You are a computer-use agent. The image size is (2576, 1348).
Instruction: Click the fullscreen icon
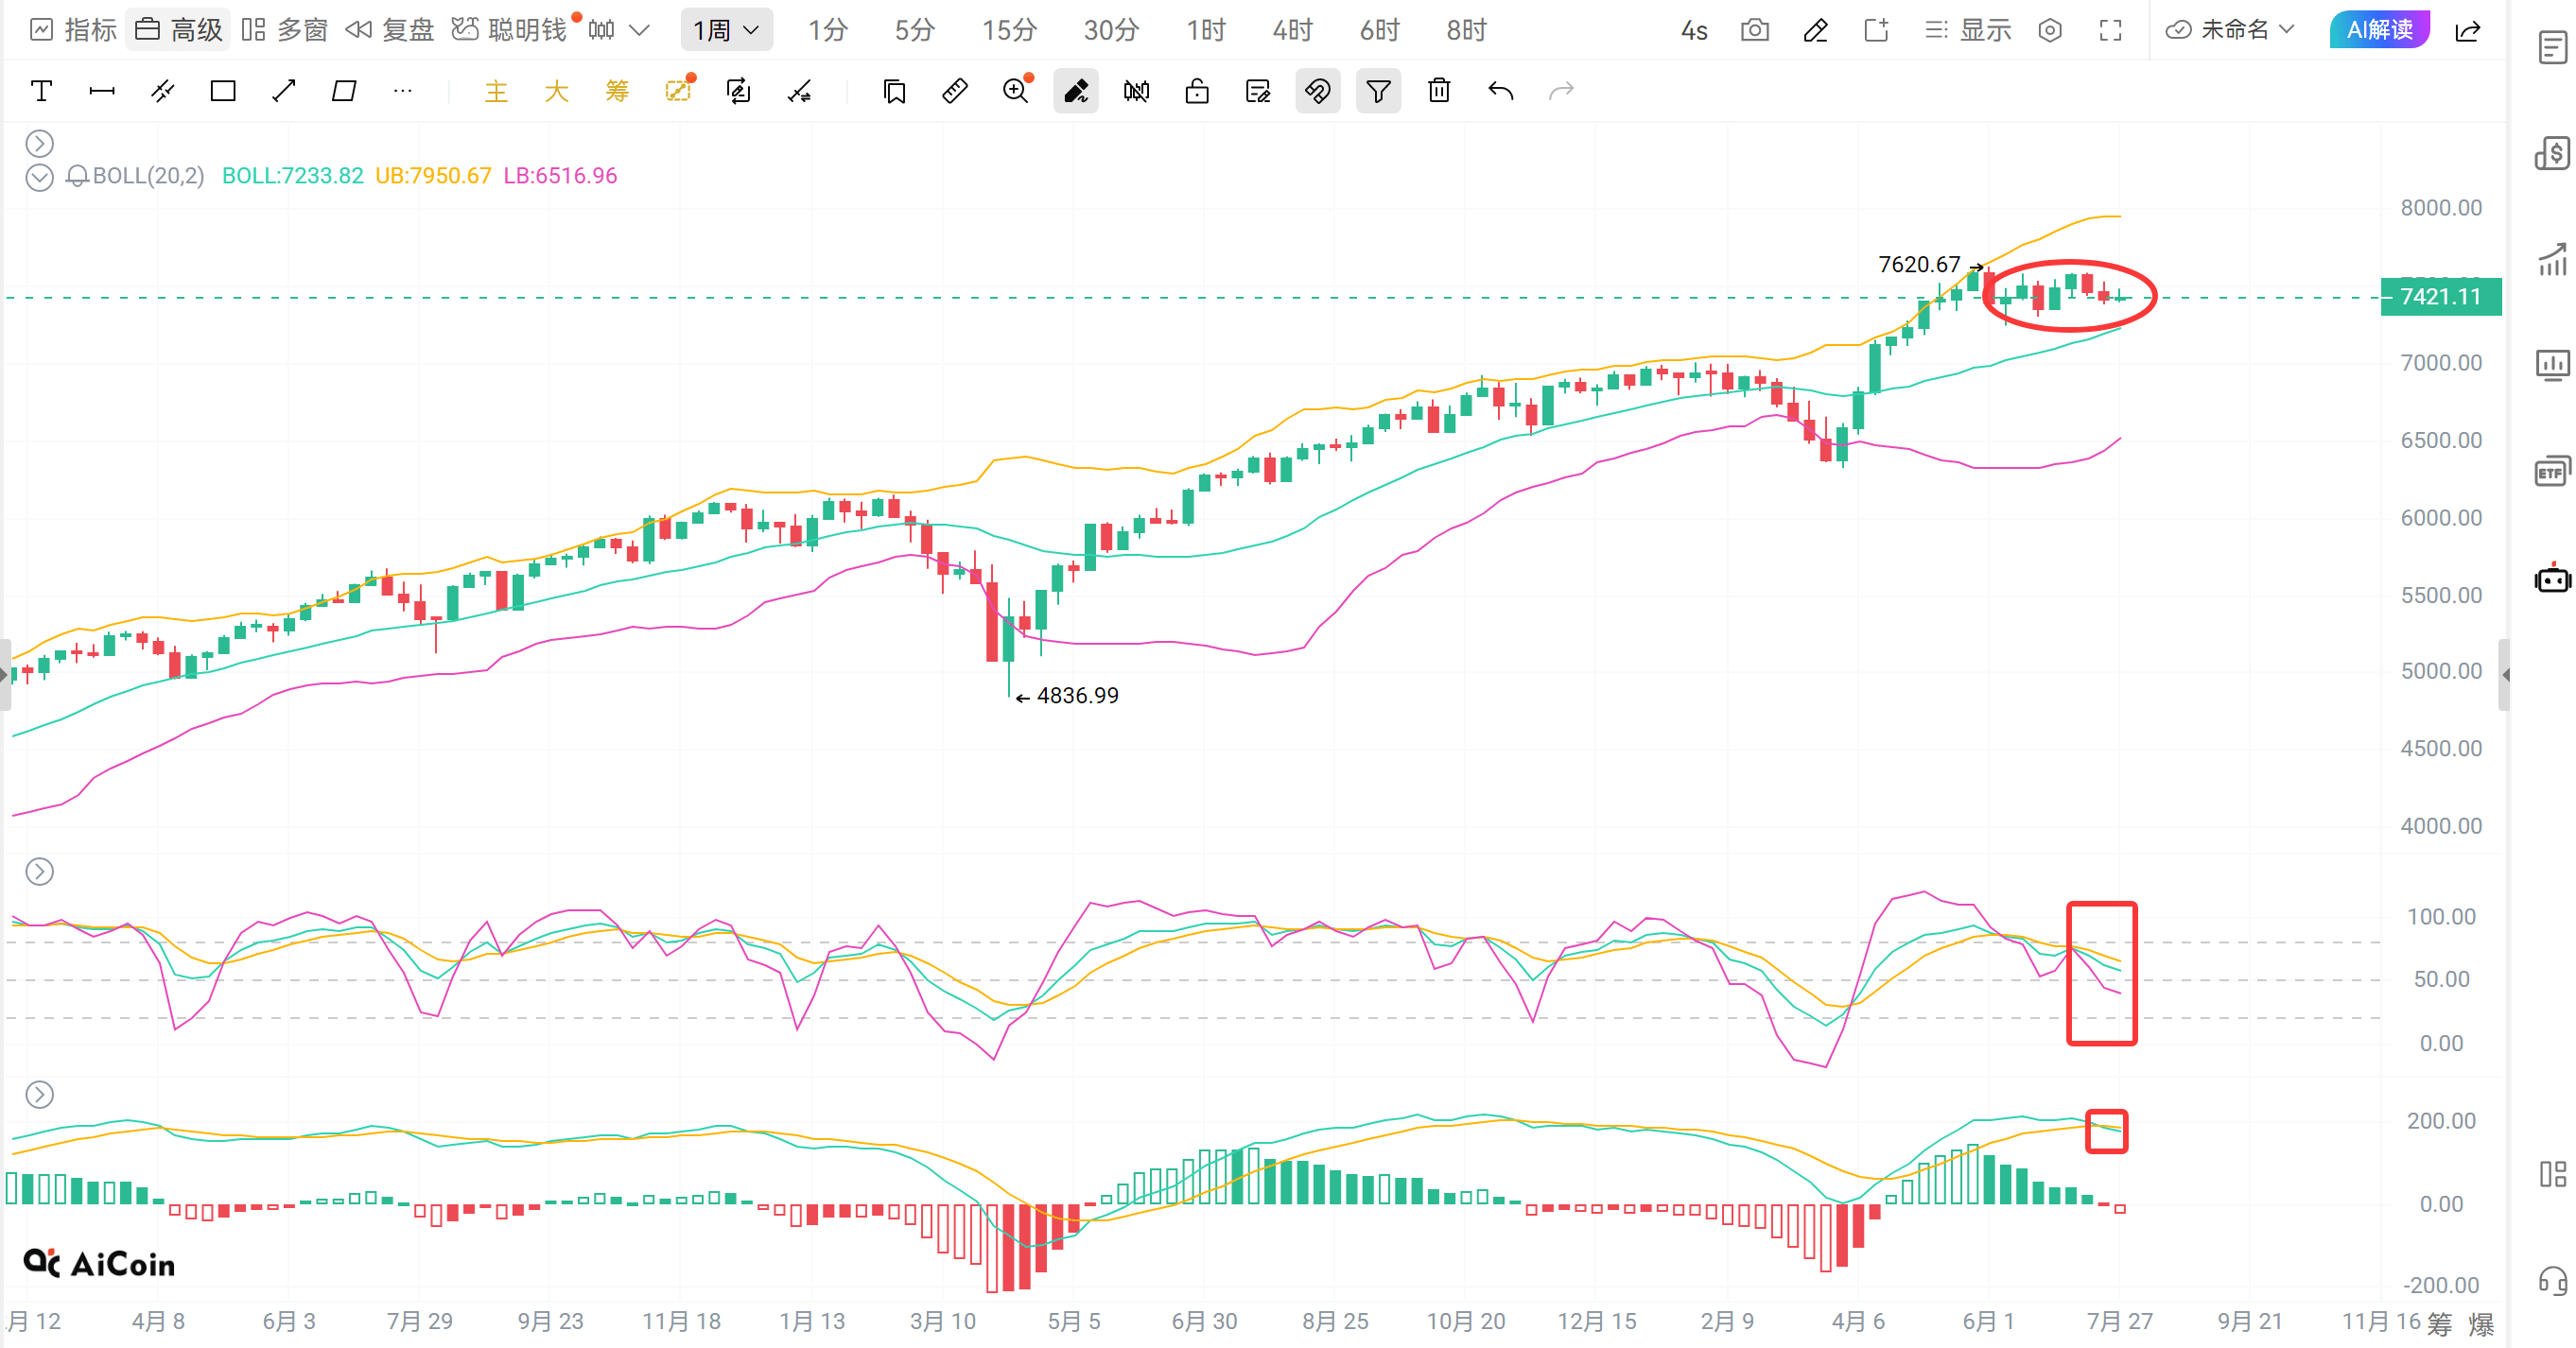coord(2110,30)
